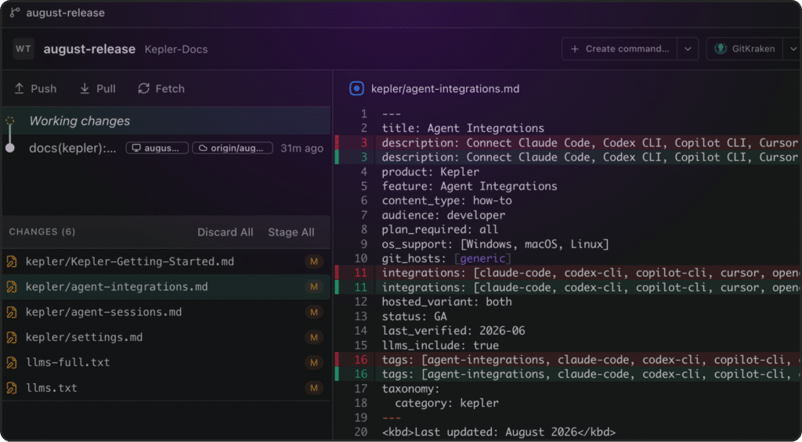Viewport: 802px width, 442px height.
Task: Open llms-full.txt in the changes list
Action: coord(166,363)
